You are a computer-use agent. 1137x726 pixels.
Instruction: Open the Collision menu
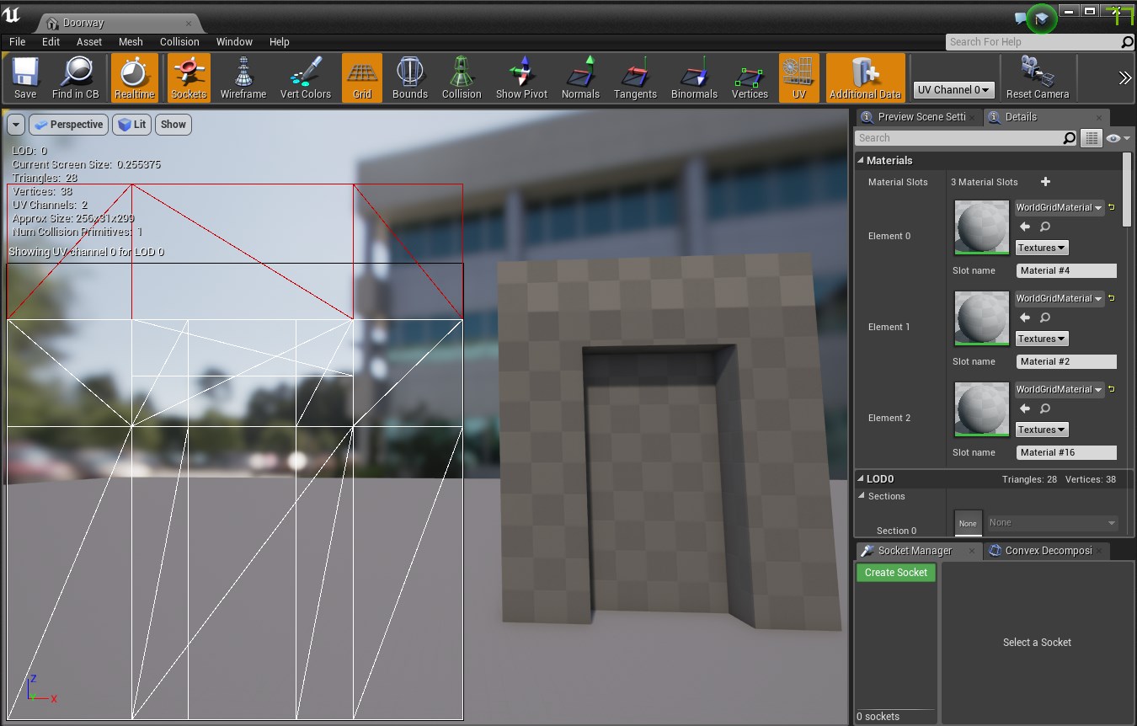point(179,41)
